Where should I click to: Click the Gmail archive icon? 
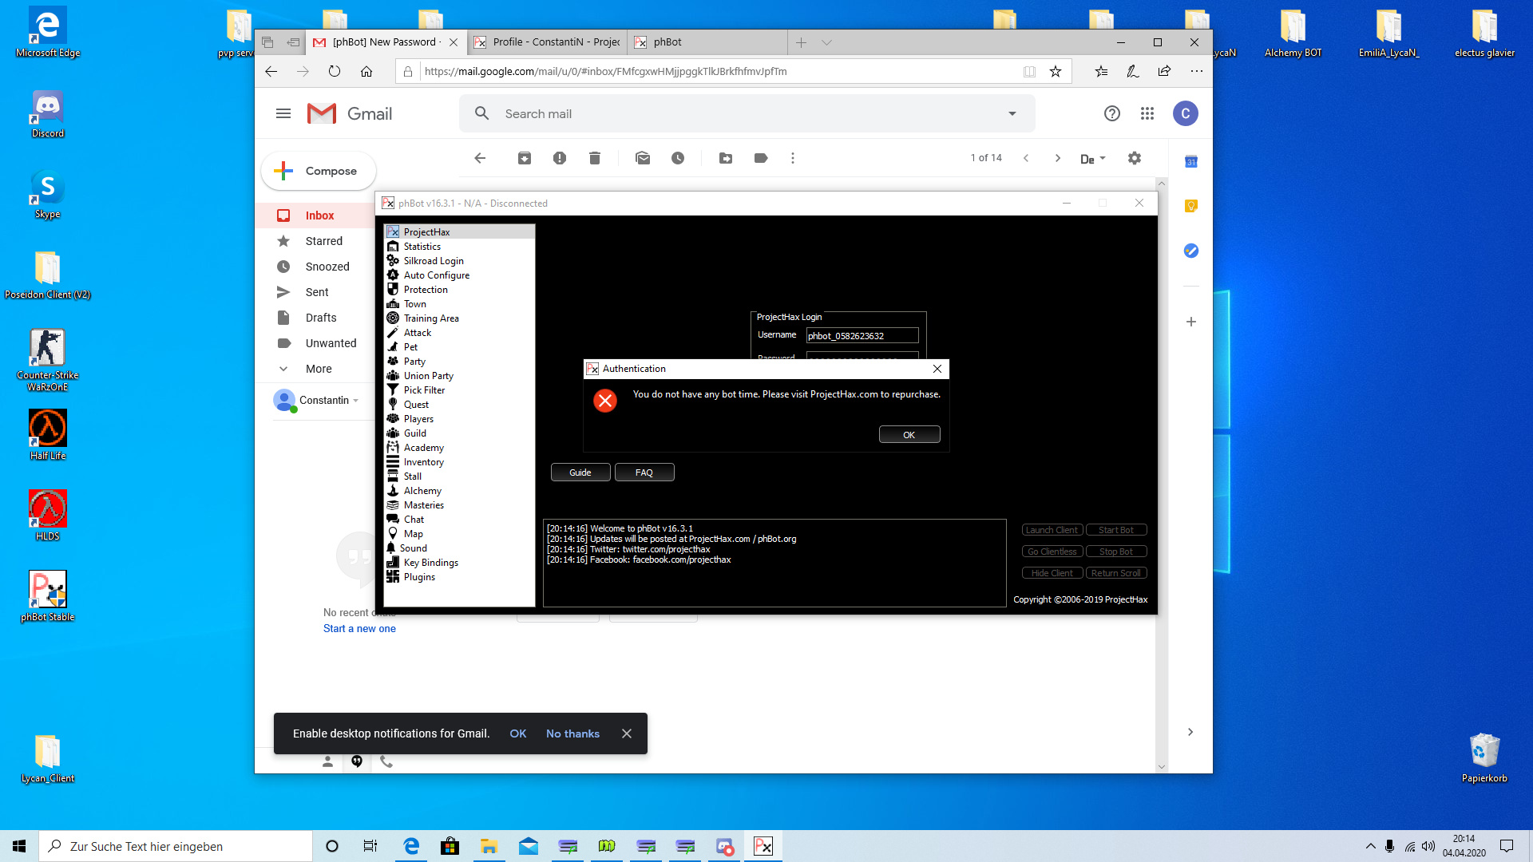[525, 158]
